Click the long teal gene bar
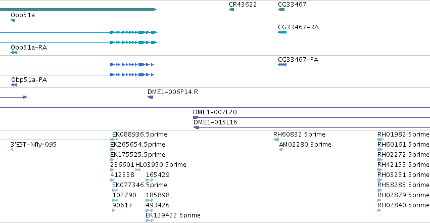 click(x=78, y=10)
